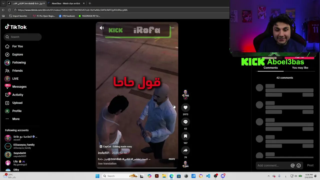
Task: Share the video with the arrow icon
Action: [x=185, y=150]
